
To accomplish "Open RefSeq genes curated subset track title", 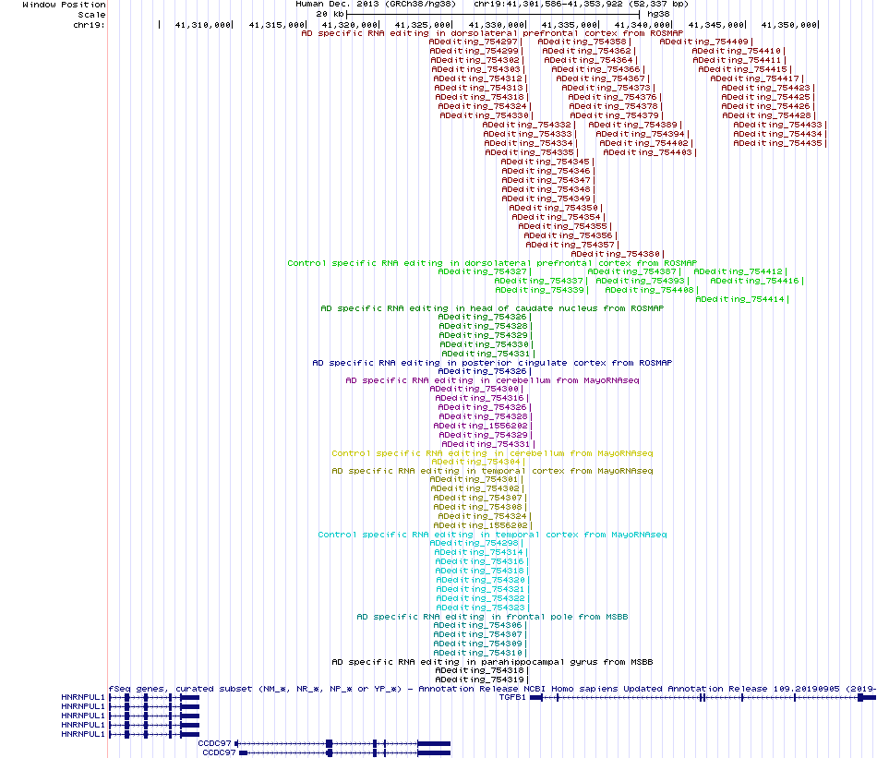I will pyautogui.click(x=492, y=689).
